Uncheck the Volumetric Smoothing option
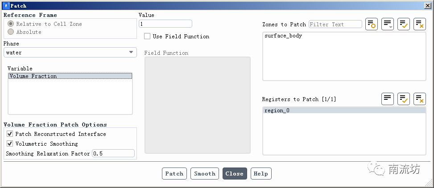 [10, 144]
